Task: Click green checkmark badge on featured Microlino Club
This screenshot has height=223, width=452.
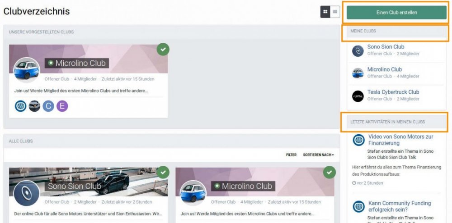Action: [x=163, y=49]
